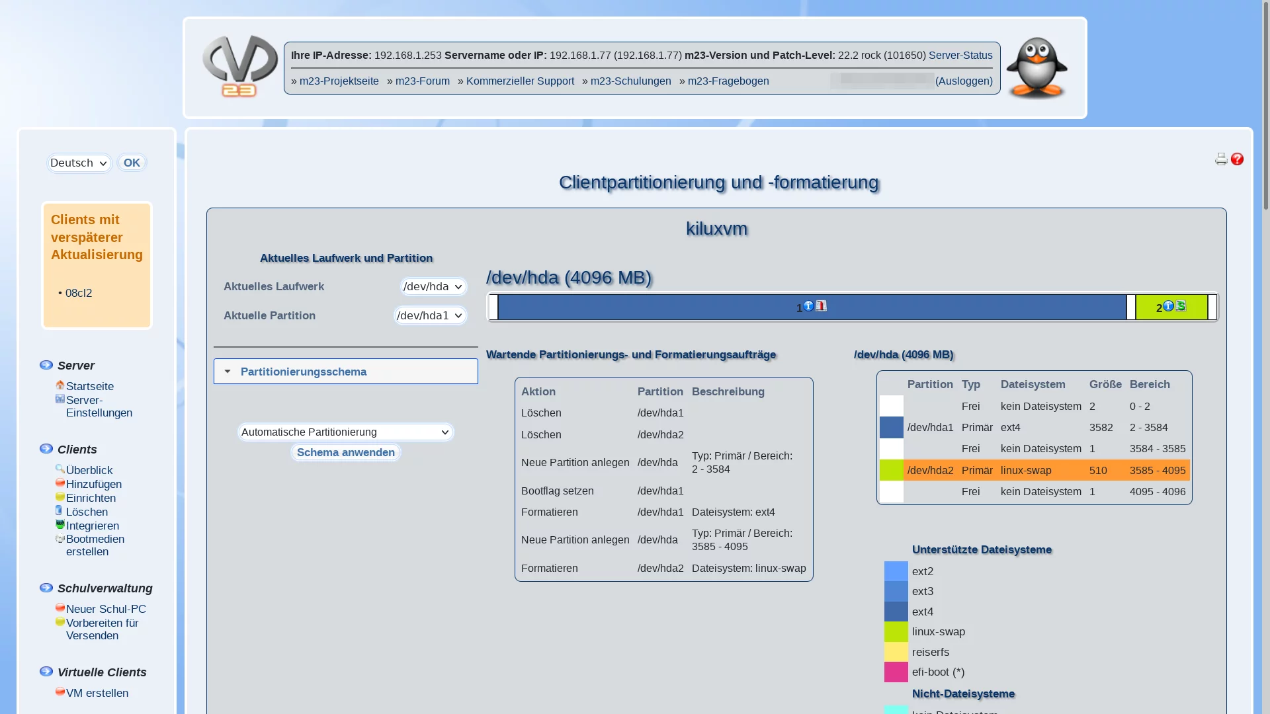This screenshot has width=1270, height=714.
Task: Click the info icon on partition 2 bar
Action: pos(1168,306)
